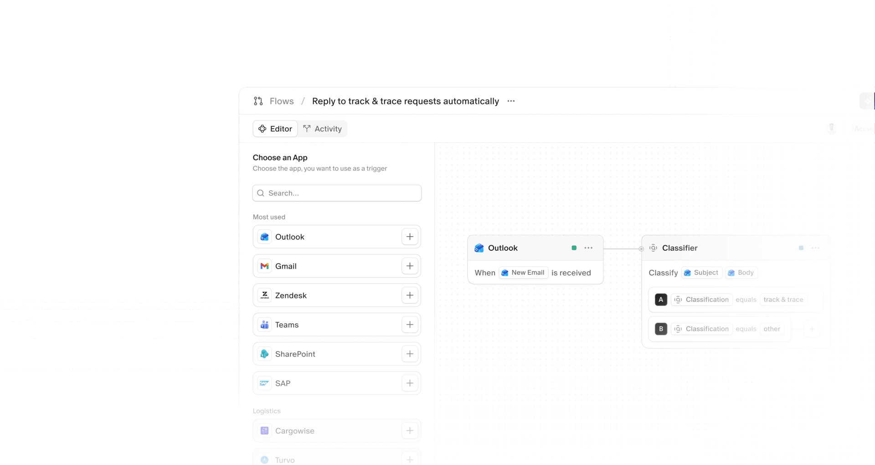875x465 pixels.
Task: Select the SharePoint app icon in the list
Action: tap(264, 354)
